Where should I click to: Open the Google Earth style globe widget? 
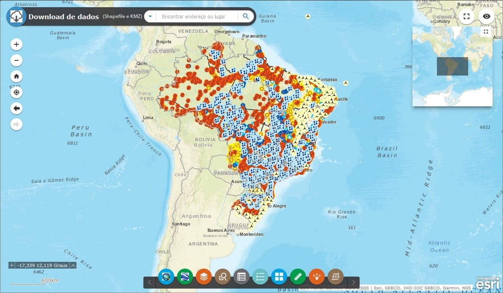(x=185, y=277)
